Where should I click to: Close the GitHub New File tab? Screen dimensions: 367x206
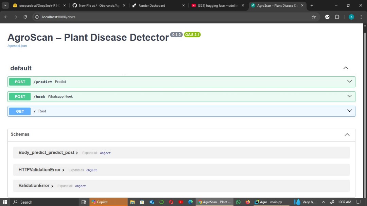pos(124,5)
